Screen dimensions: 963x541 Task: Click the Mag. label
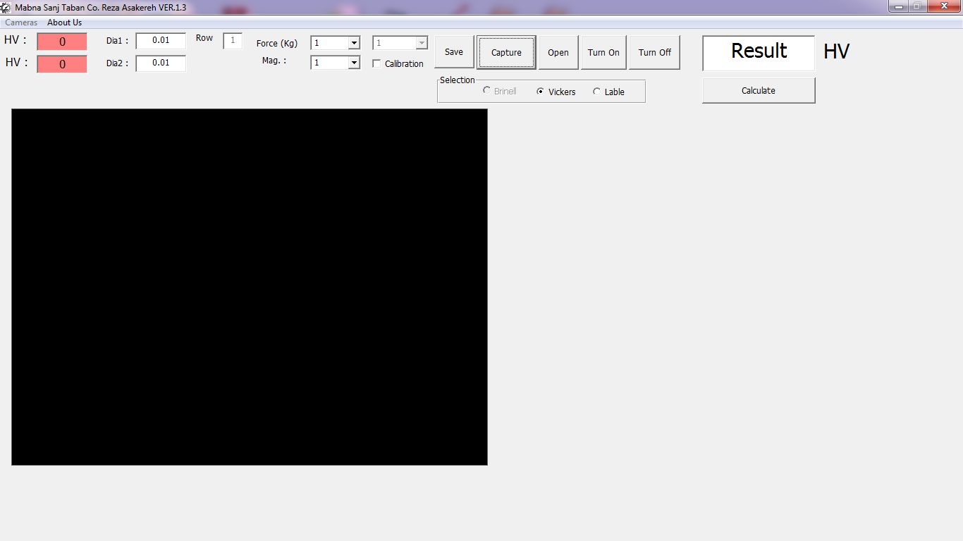tap(274, 61)
